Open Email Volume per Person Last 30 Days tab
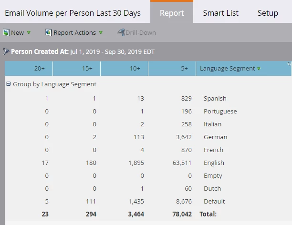The height and width of the screenshot is (225, 292). pyautogui.click(x=73, y=13)
